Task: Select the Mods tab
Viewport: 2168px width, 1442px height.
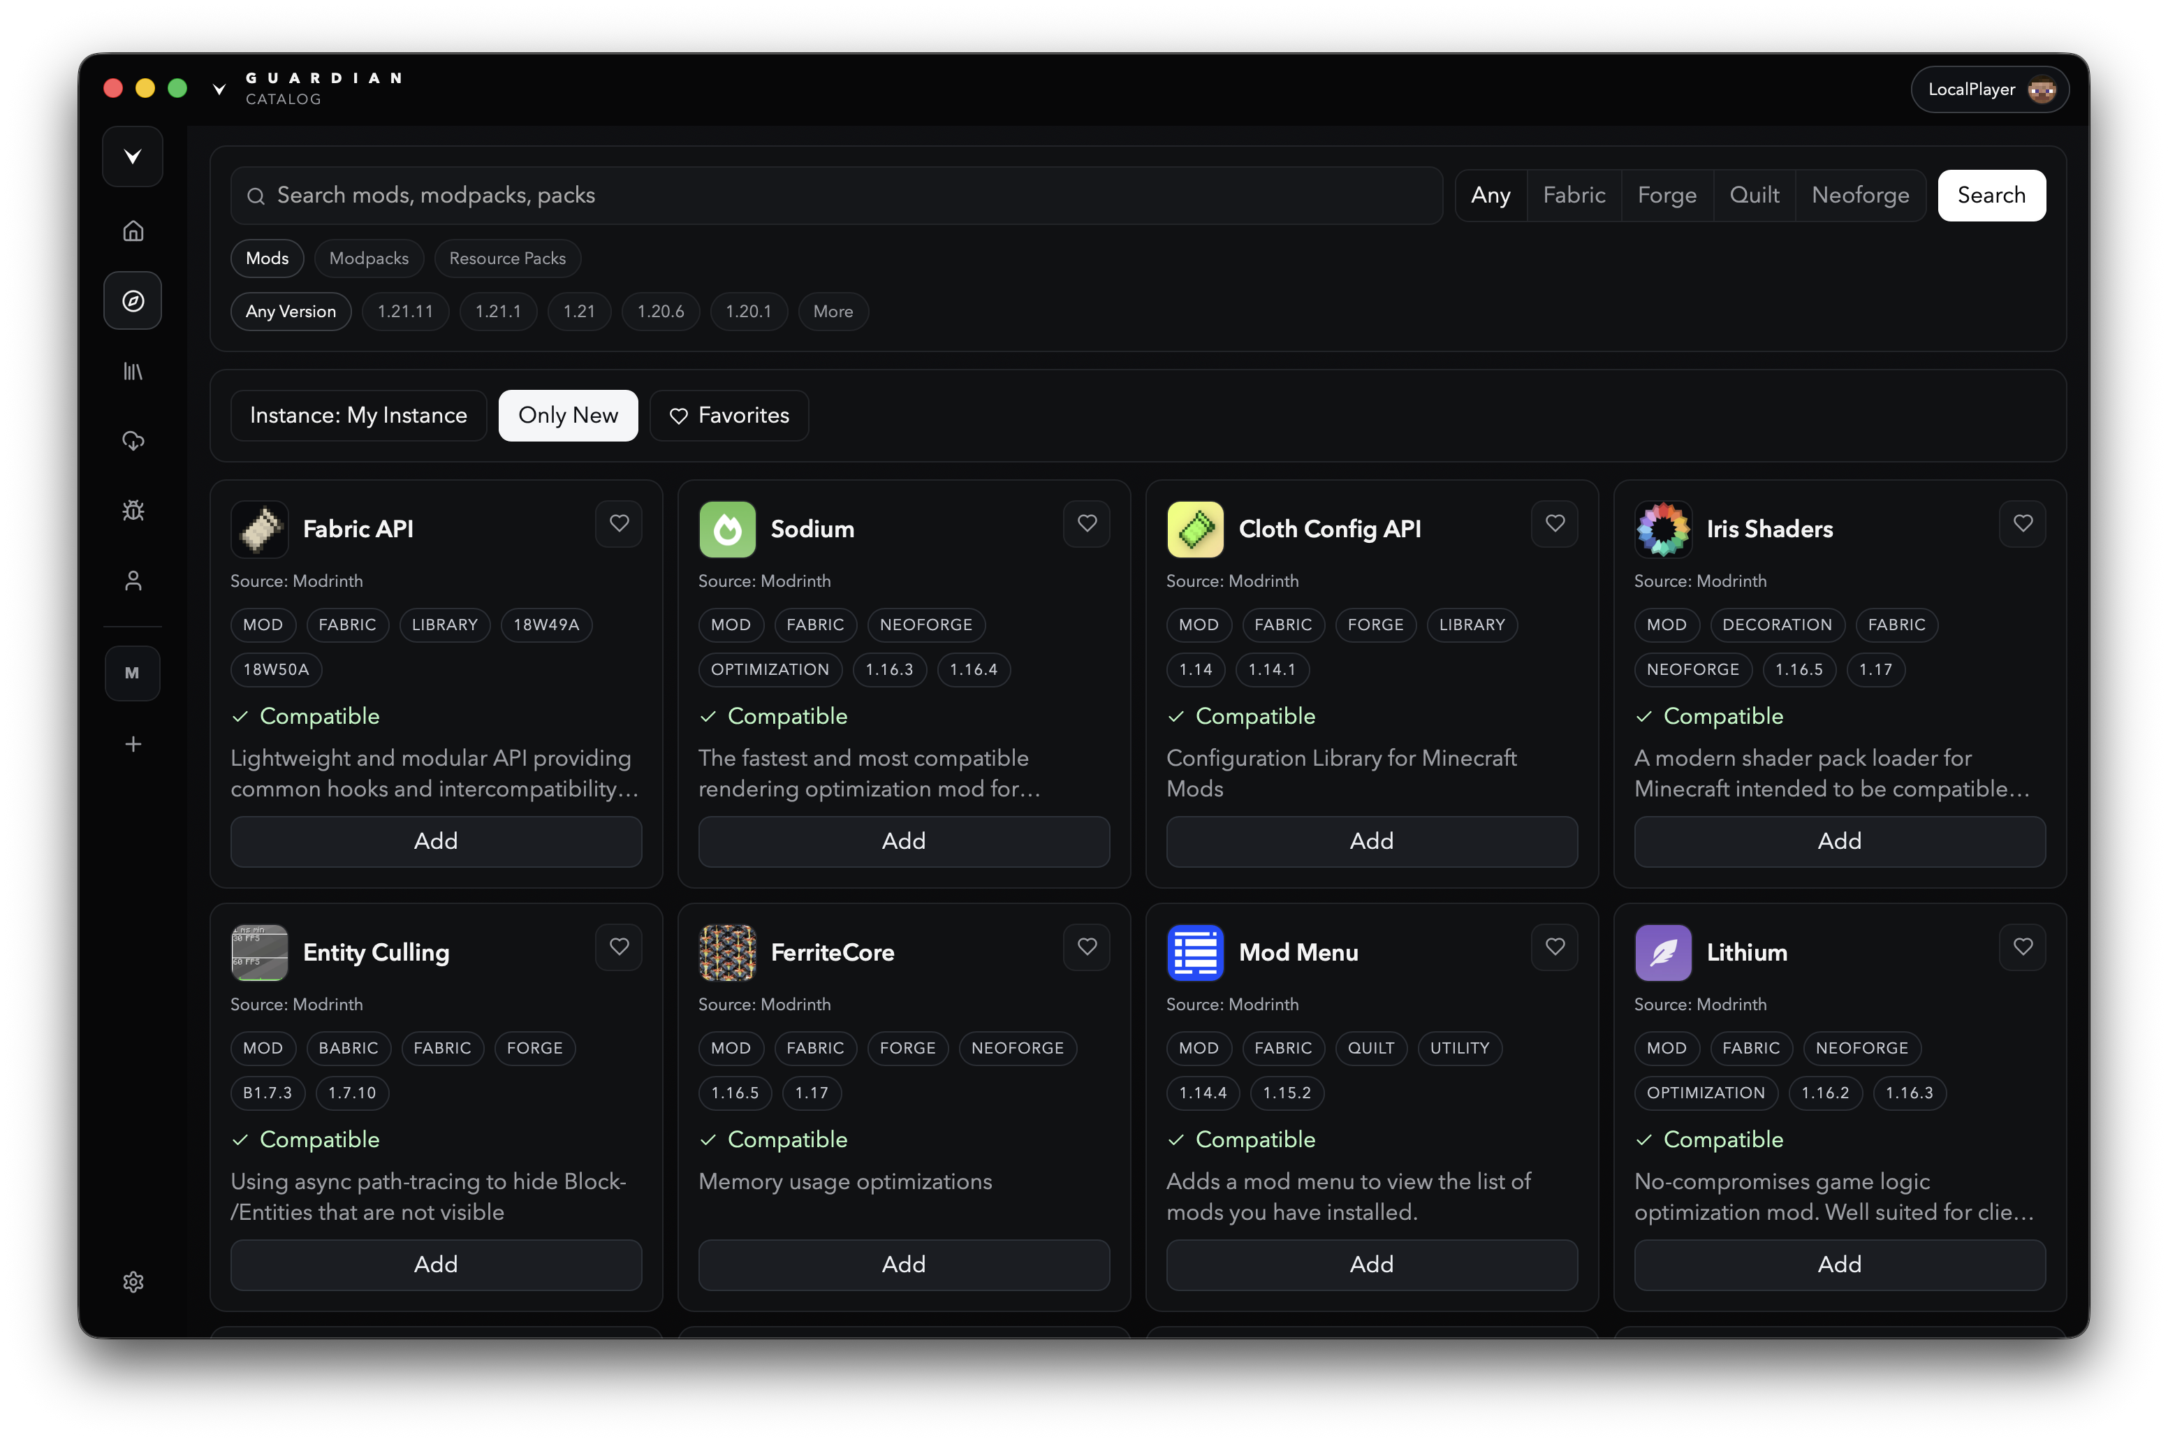Action: coord(267,258)
